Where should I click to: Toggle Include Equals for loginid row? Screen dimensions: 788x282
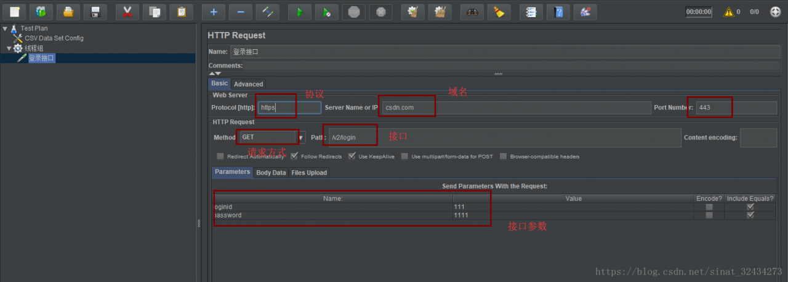pos(750,207)
